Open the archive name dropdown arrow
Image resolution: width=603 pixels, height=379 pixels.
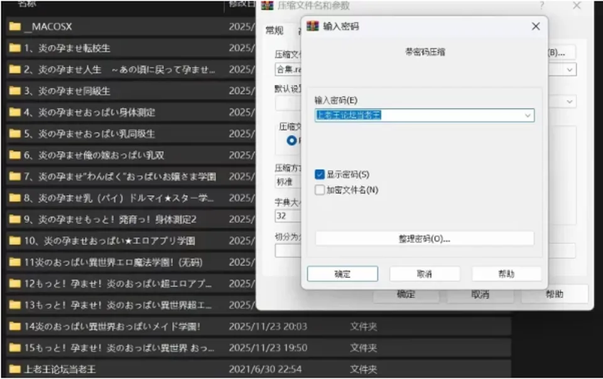tap(570, 70)
